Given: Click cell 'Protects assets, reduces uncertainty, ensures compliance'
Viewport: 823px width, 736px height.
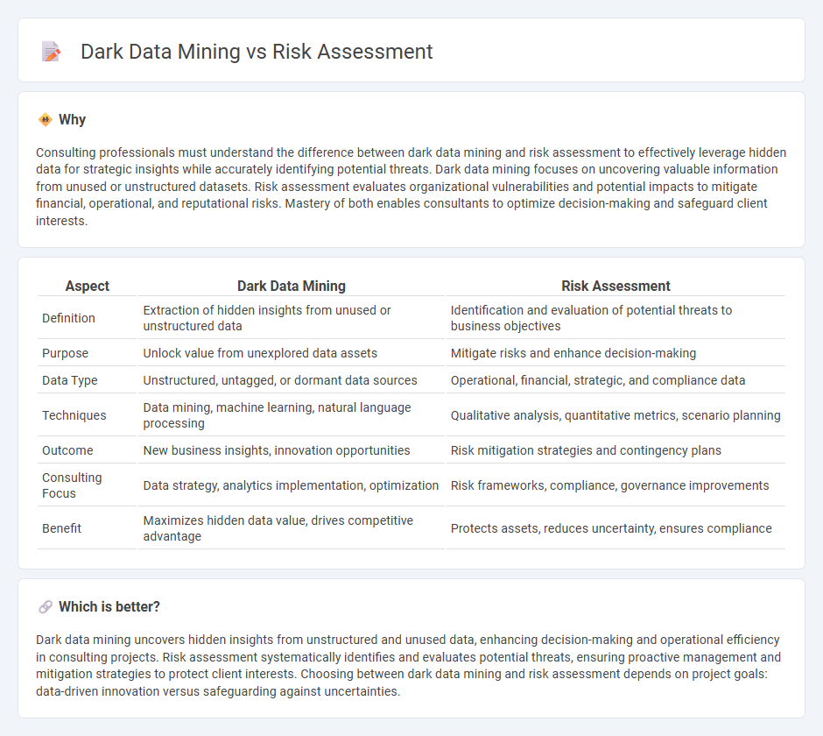Looking at the screenshot, I should point(615,528).
